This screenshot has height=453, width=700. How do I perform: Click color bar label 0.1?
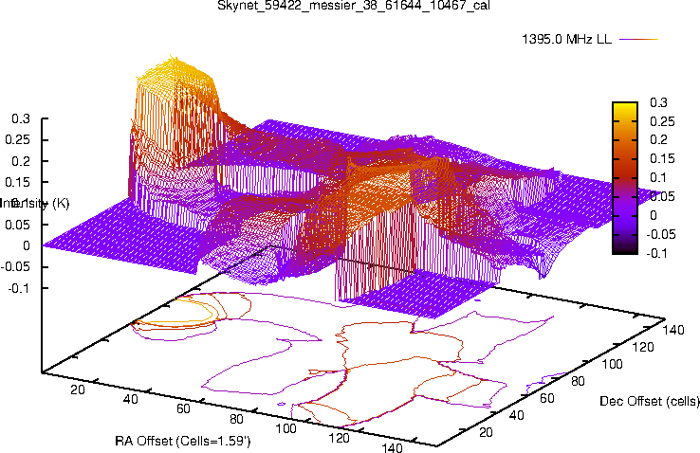point(658,177)
